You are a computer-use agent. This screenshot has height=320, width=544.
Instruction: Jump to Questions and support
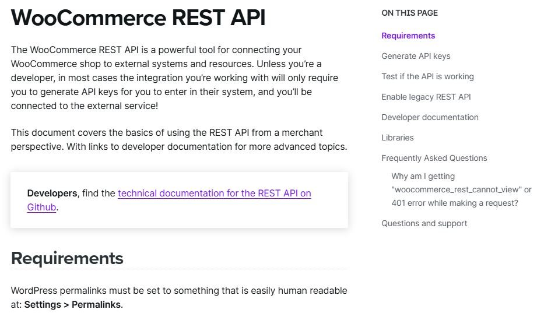(424, 223)
